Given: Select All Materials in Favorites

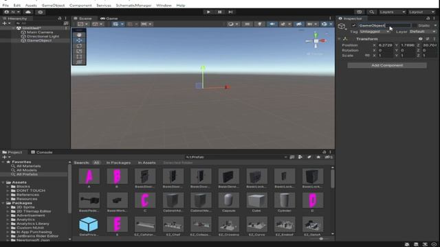Looking at the screenshot, I should pos(28,166).
